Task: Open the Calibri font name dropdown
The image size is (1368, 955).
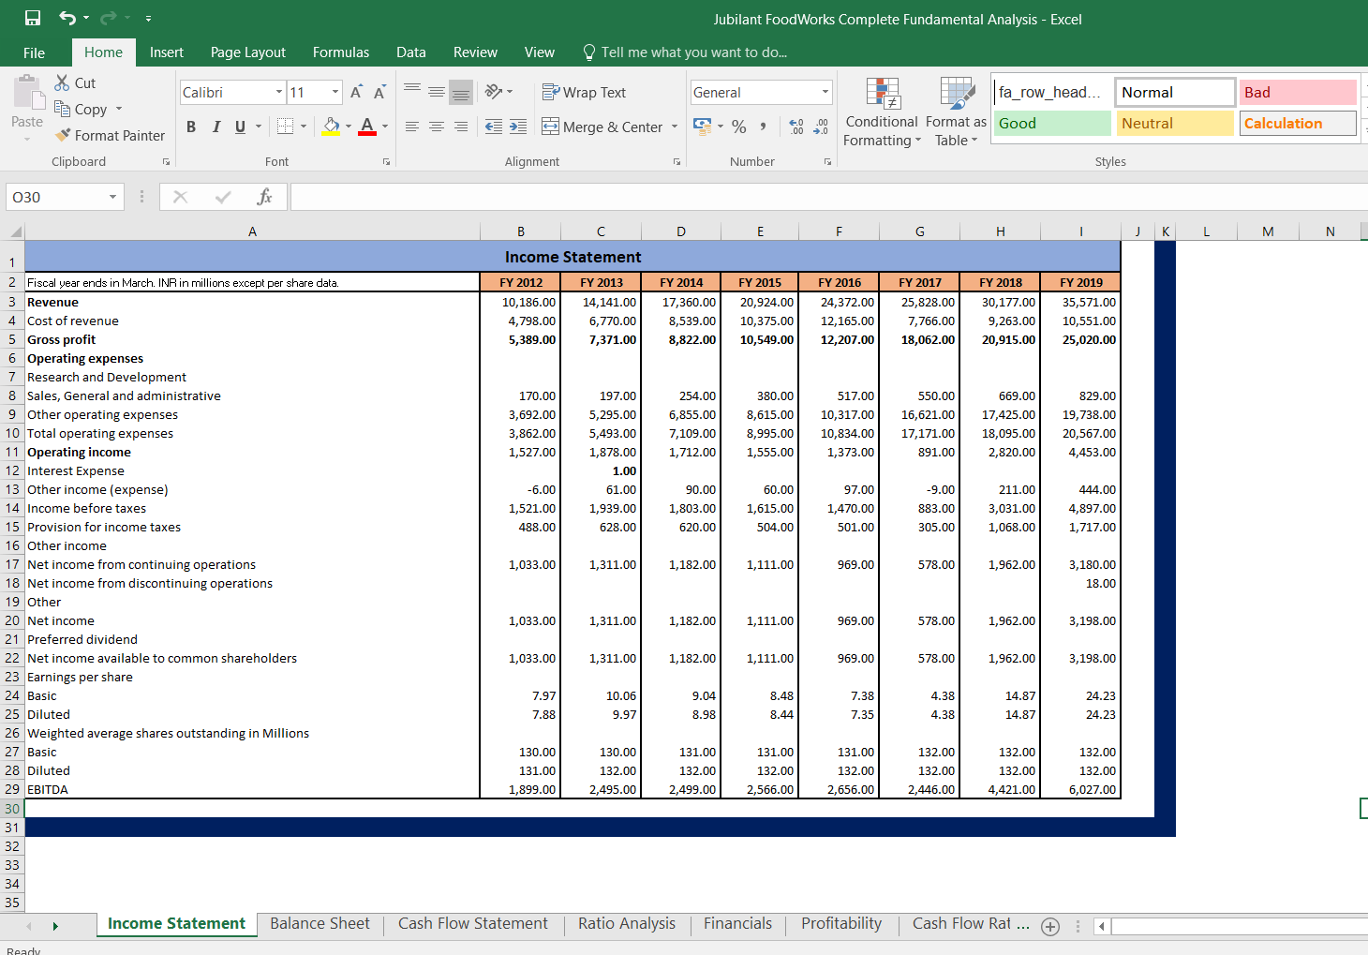Action: click(279, 92)
